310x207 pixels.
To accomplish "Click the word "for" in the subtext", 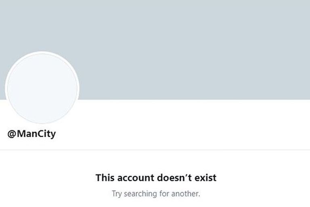I will [164, 194].
